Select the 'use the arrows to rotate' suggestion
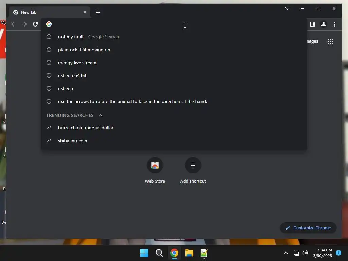Screen dimensions: 348x261 (x=174, y=101)
